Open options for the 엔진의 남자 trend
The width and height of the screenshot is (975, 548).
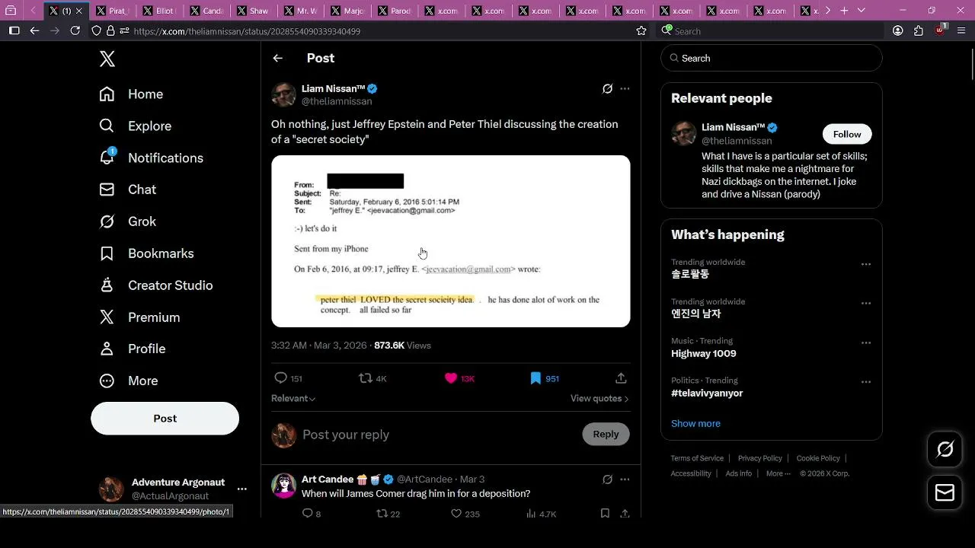point(866,304)
